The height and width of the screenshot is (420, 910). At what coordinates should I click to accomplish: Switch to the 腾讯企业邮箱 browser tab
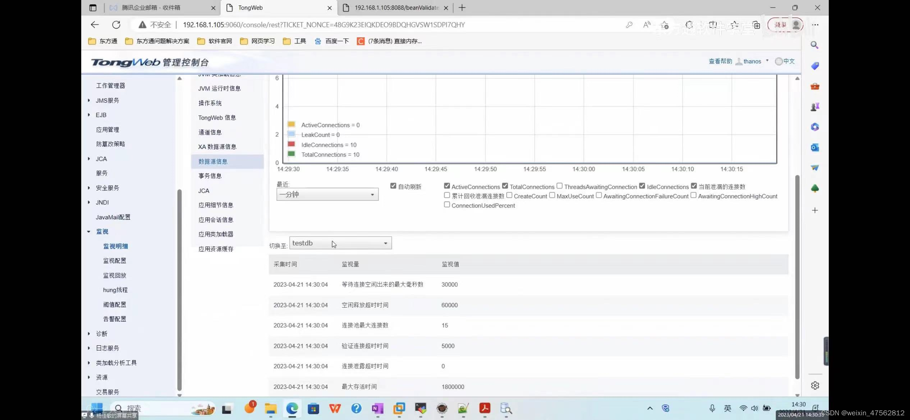click(151, 8)
